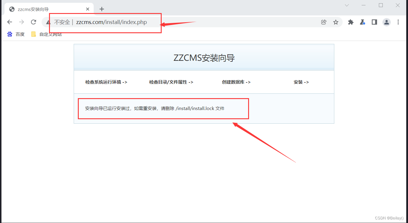
Task: Click the 检查系统运行环境 step
Action: (106, 82)
